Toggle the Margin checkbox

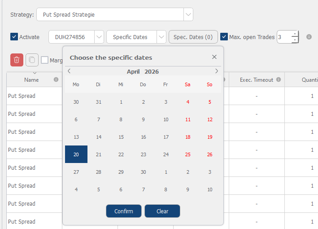click(45, 60)
